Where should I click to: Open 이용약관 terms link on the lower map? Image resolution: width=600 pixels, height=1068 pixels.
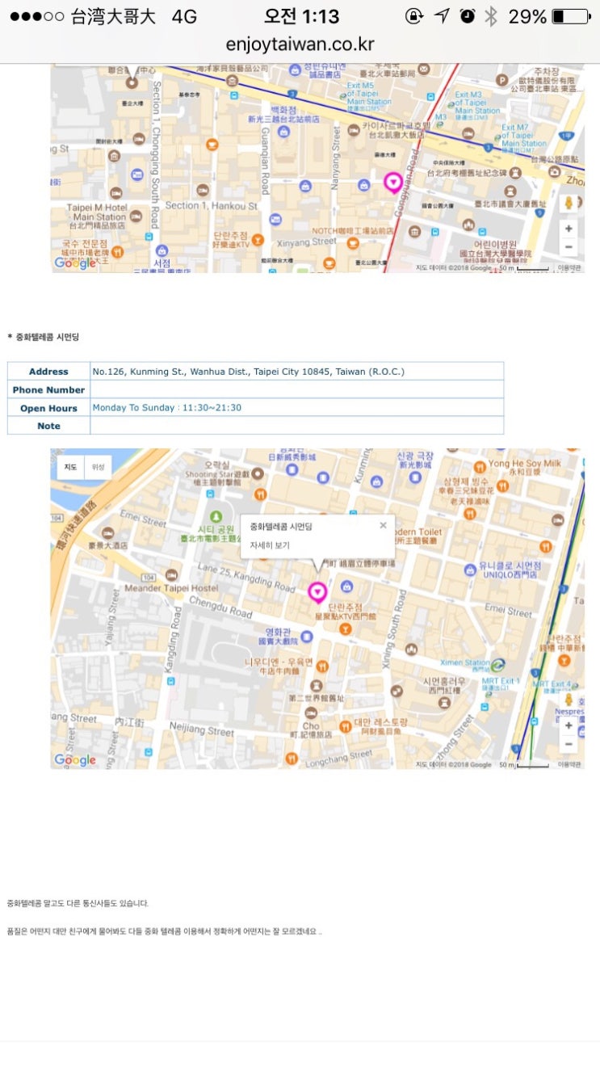569,764
